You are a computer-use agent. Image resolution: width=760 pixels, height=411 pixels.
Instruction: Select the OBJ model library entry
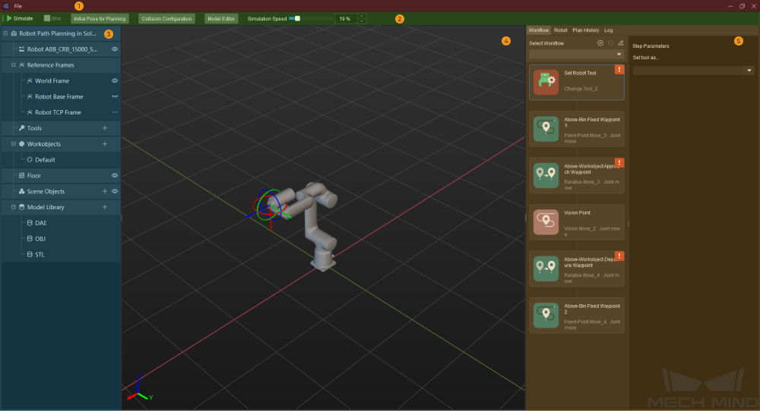40,238
